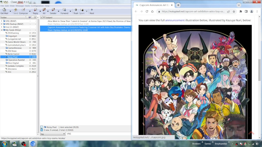Image resolution: width=262 pixels, height=147 pixels.
Task: Click the quick search field containing VNS
Action: coord(99,134)
